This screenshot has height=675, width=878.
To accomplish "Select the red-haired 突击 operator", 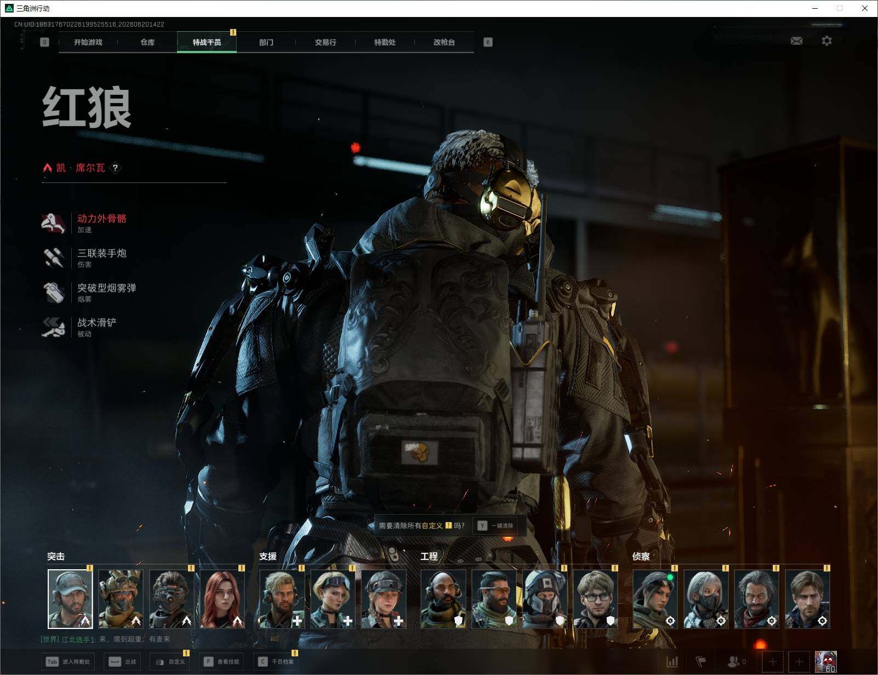I will [223, 599].
